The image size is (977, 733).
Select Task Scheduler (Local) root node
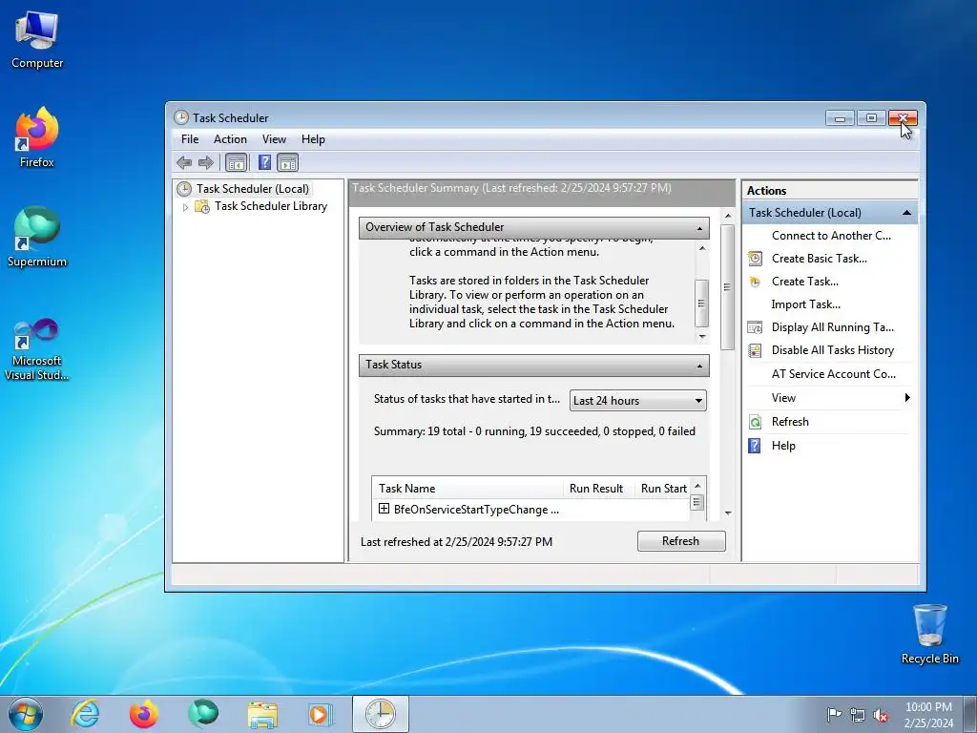252,189
